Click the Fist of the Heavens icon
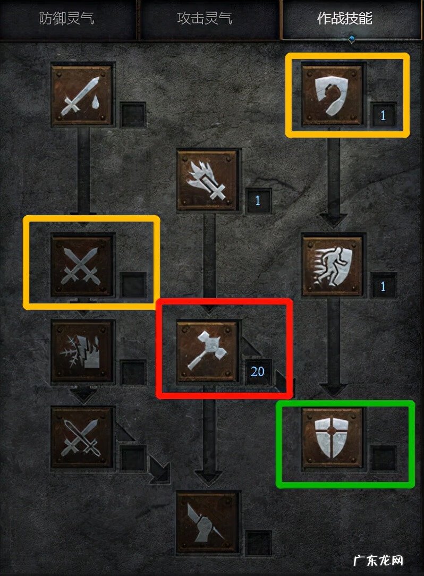 click(207, 523)
